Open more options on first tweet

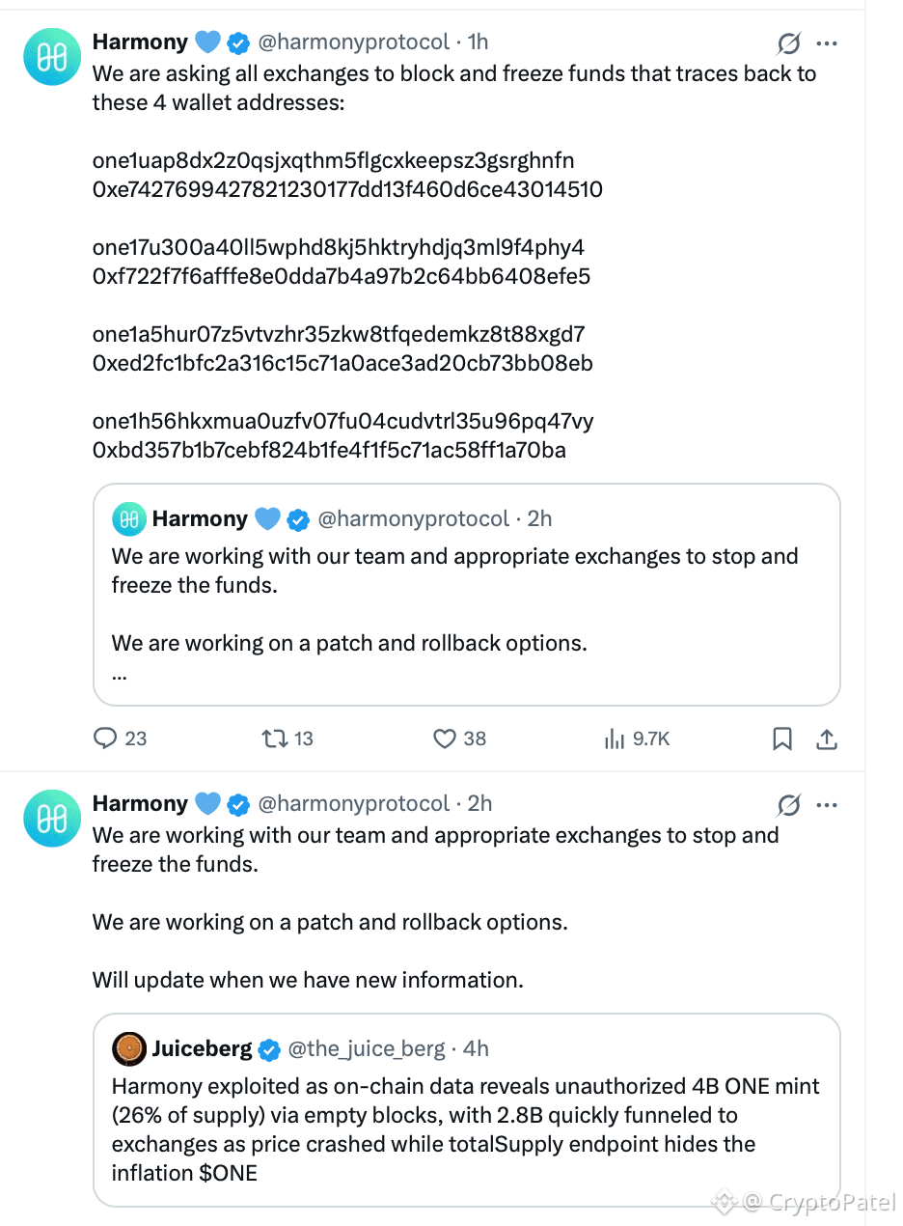point(827,43)
